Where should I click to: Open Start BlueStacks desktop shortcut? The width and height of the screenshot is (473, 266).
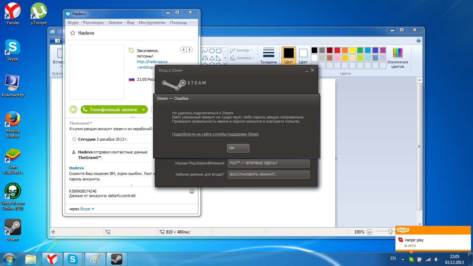tap(13, 161)
